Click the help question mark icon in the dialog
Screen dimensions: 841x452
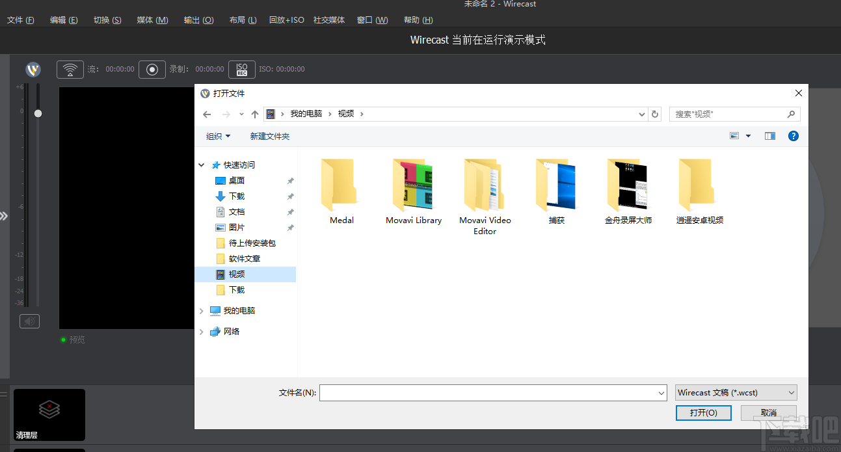[793, 136]
